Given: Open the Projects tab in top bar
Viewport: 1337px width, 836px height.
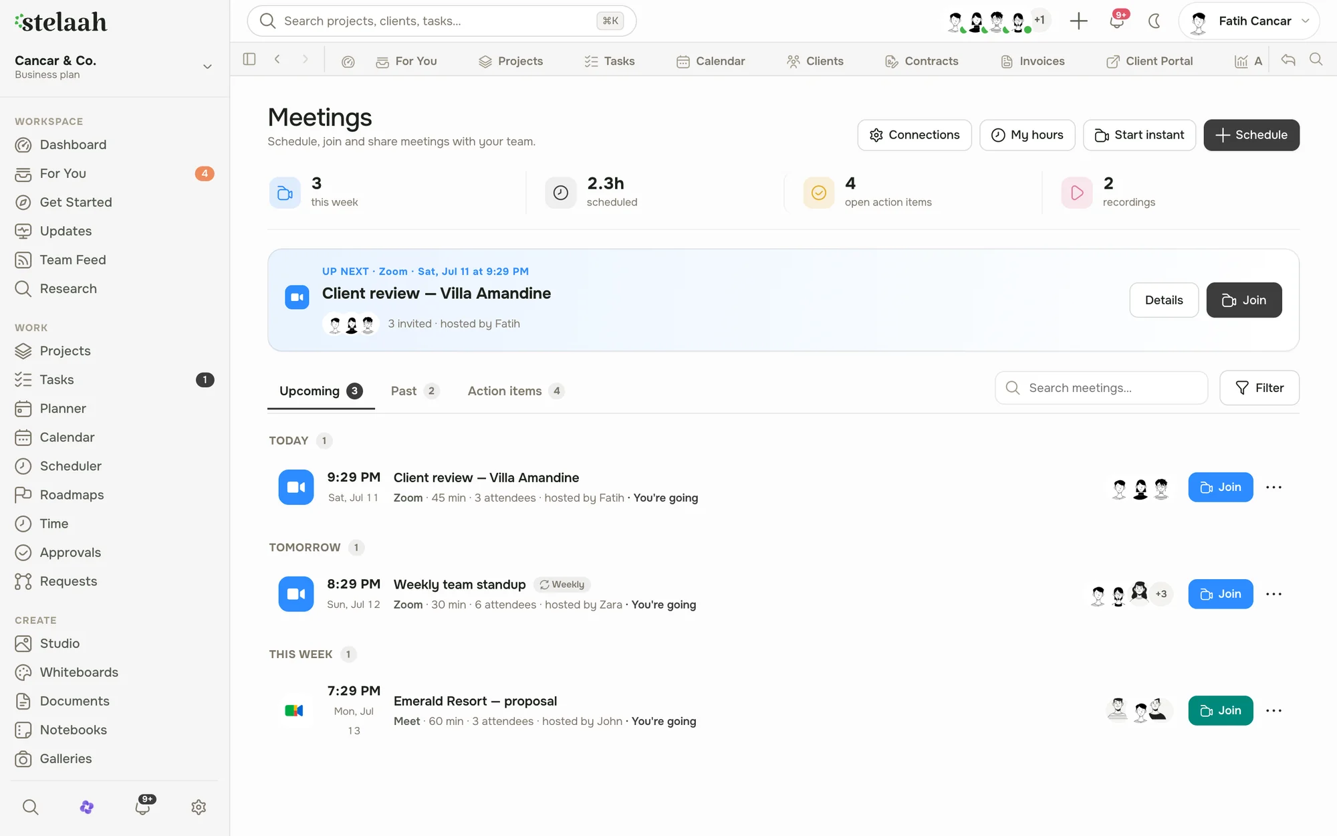Looking at the screenshot, I should 511,61.
